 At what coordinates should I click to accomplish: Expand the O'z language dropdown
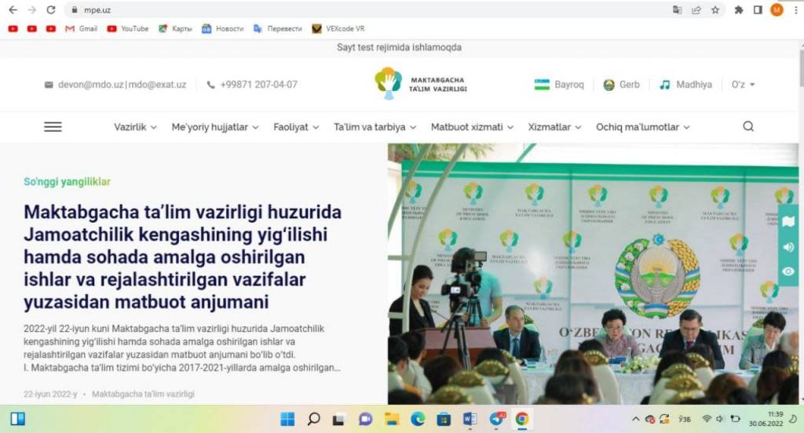pos(743,85)
